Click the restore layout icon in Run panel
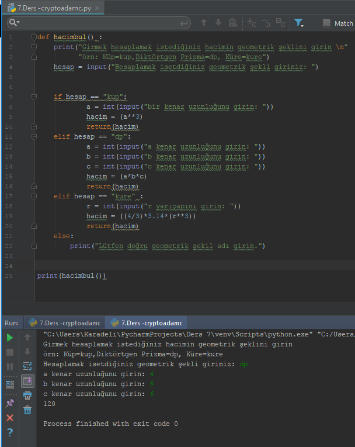This screenshot has width=355, height=447. coord(10,384)
